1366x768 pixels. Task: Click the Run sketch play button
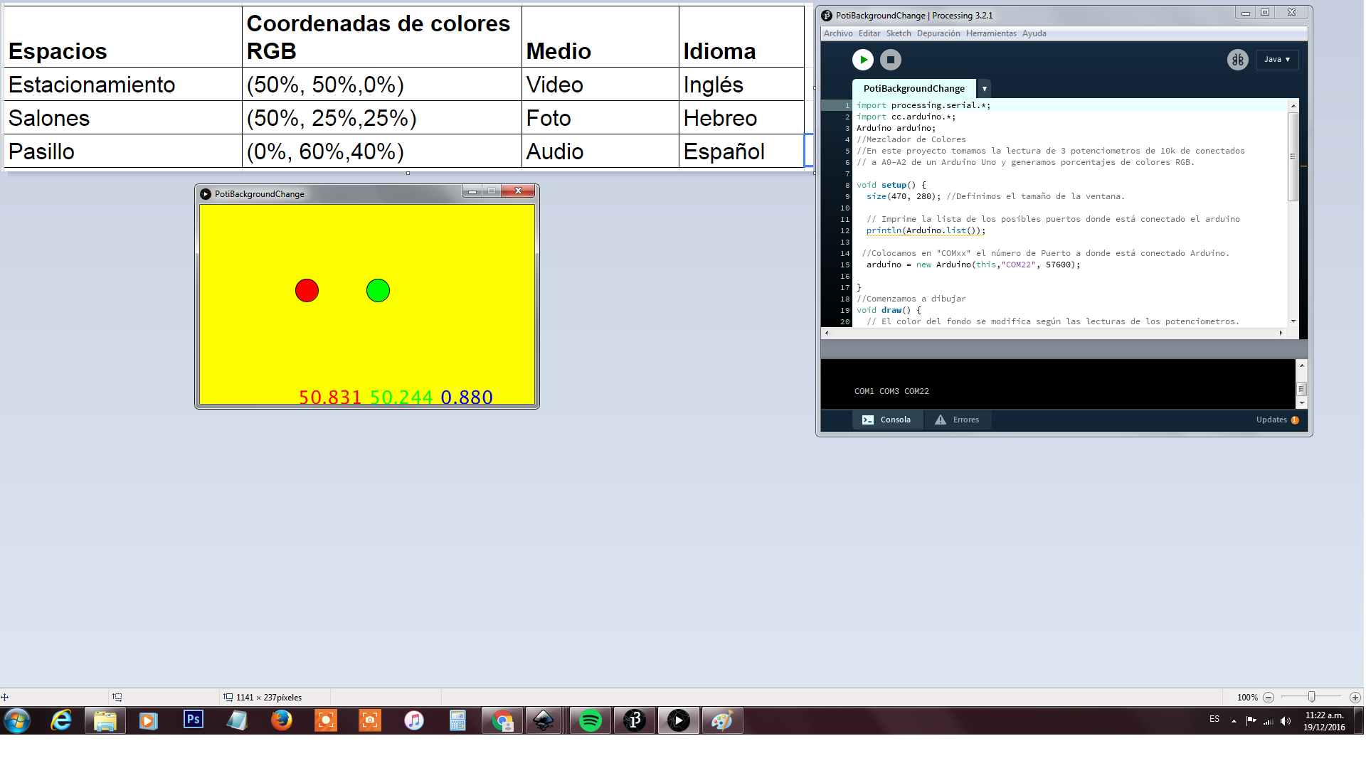pyautogui.click(x=862, y=60)
